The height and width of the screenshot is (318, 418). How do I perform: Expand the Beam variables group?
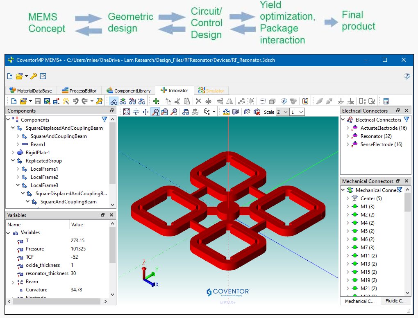(x=13, y=282)
